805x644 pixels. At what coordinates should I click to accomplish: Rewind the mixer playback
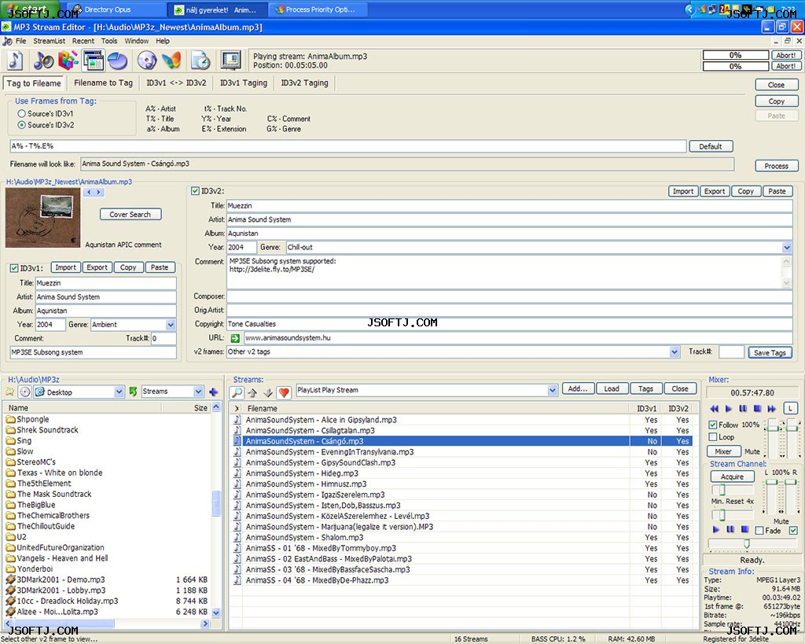point(714,408)
